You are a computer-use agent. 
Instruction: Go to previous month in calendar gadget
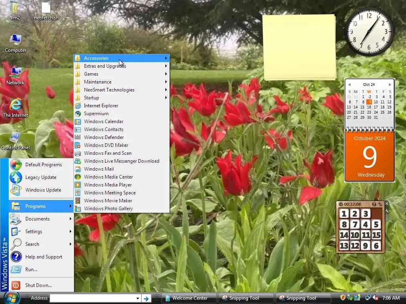(x=349, y=85)
